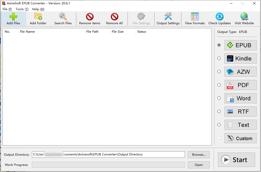Open the Tools menu
Screen dimensions: 261x172
click(x=22, y=9)
